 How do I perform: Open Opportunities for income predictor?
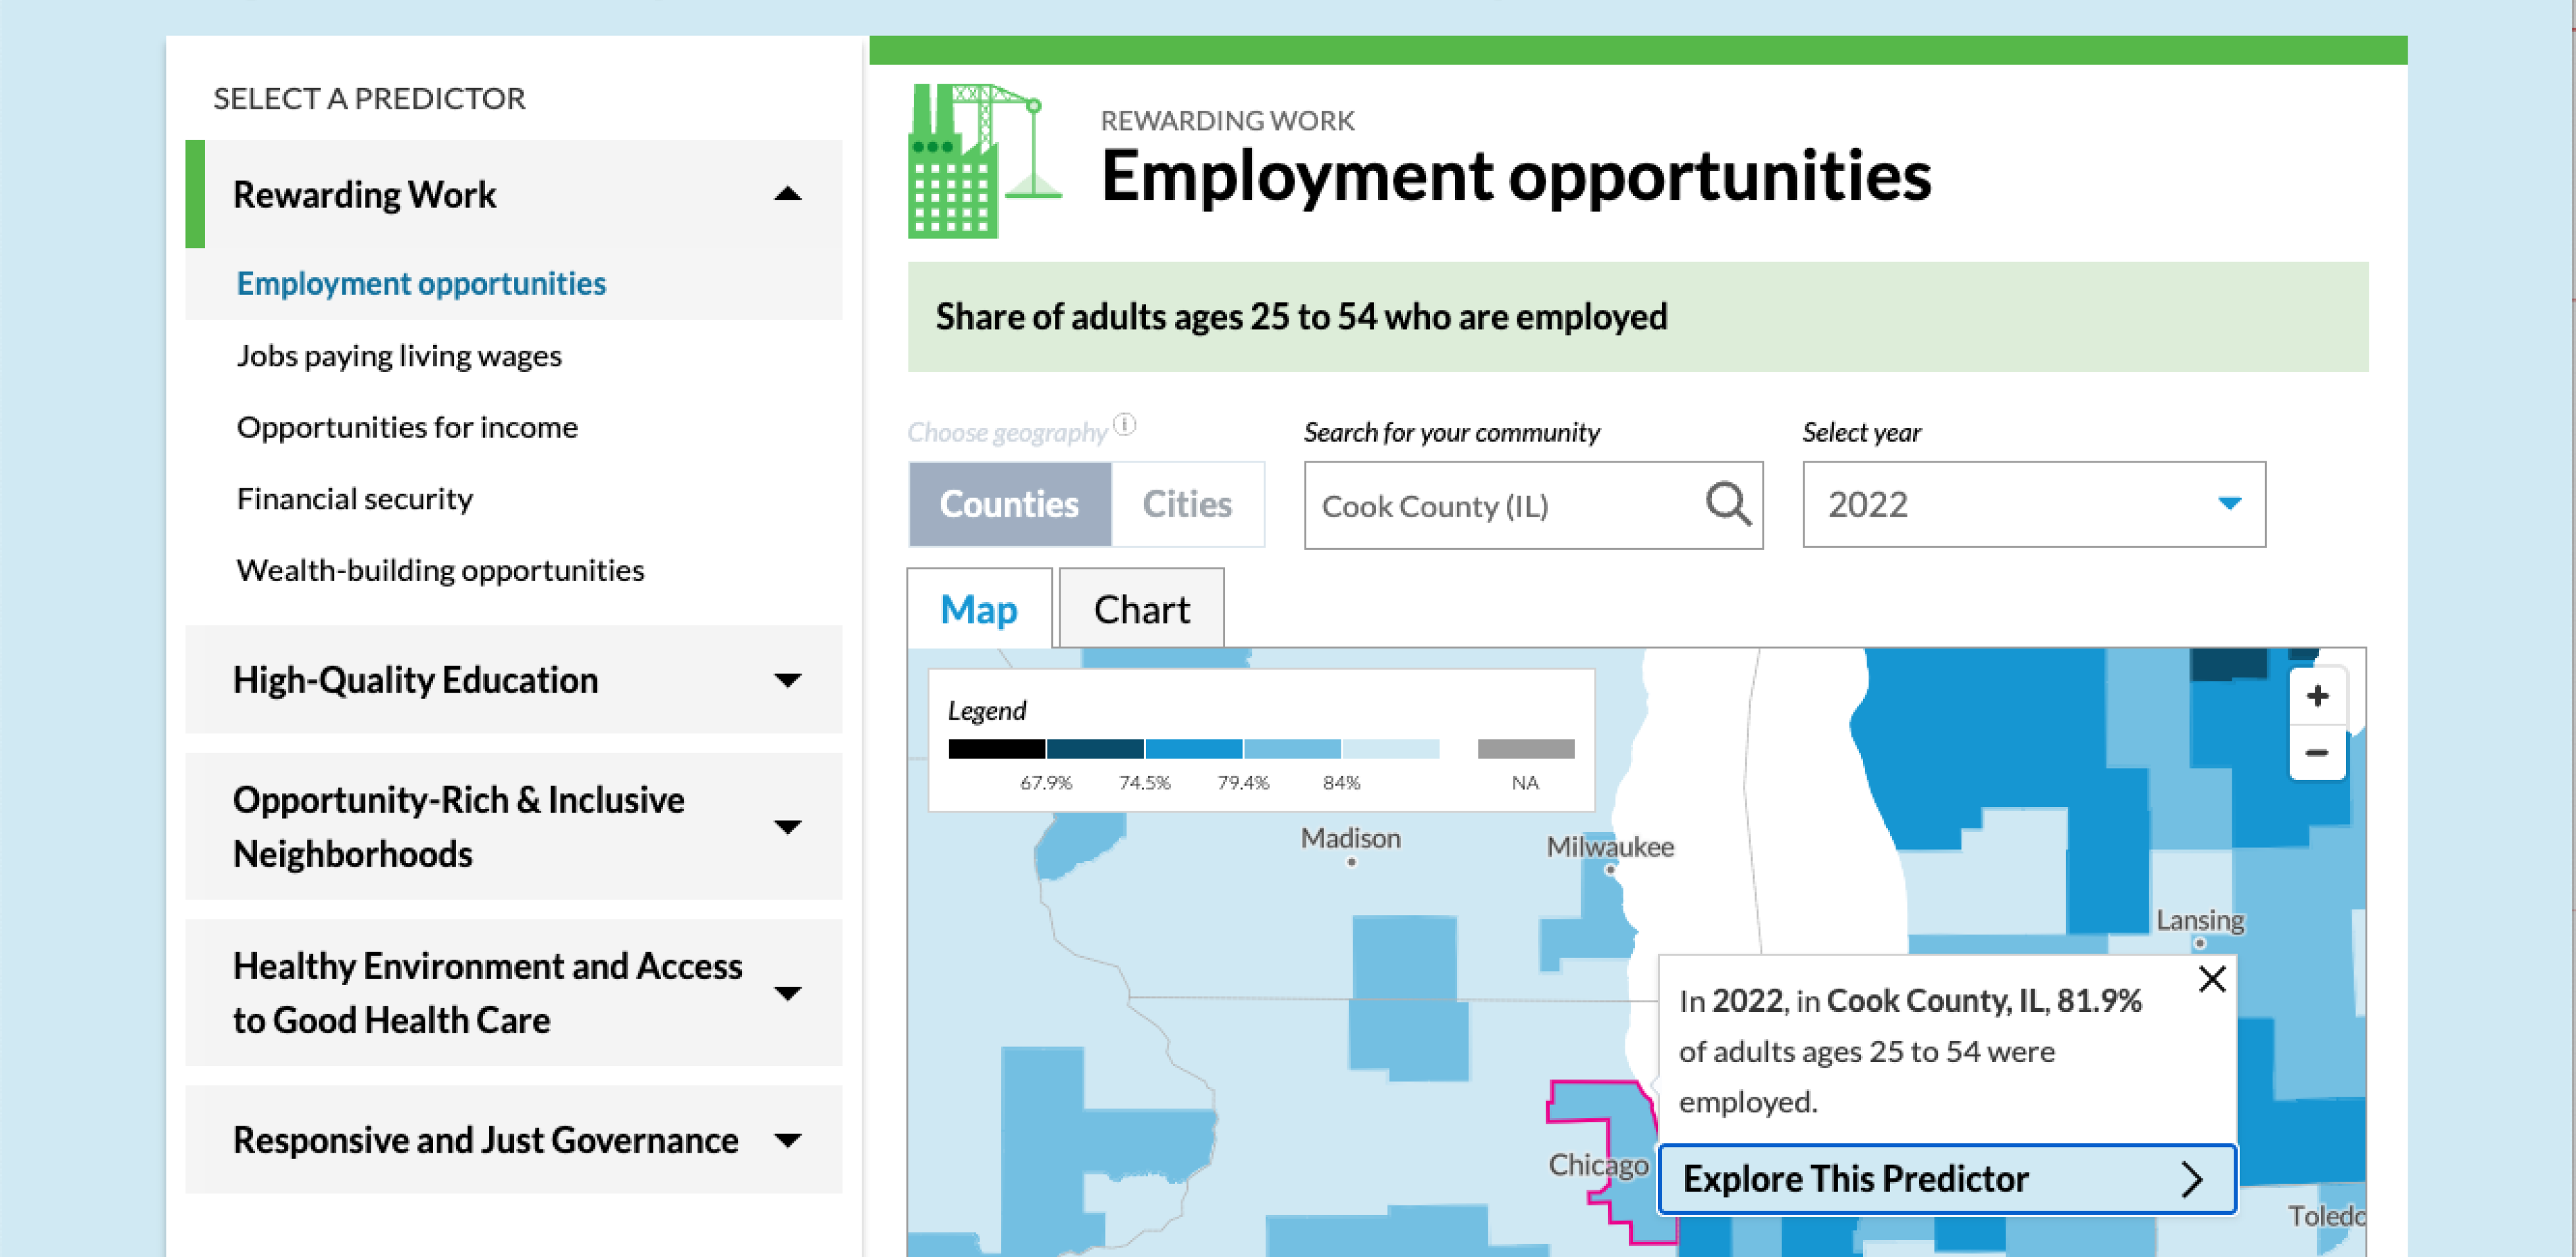pyautogui.click(x=407, y=427)
